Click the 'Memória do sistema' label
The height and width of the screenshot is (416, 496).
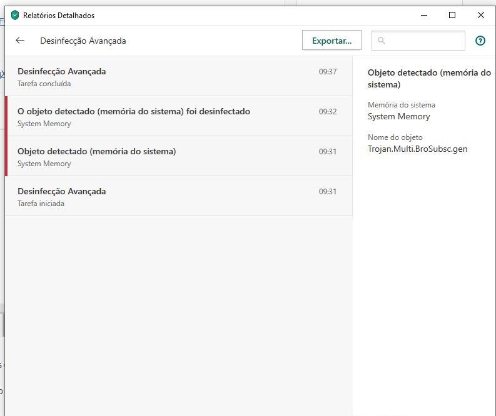(402, 104)
